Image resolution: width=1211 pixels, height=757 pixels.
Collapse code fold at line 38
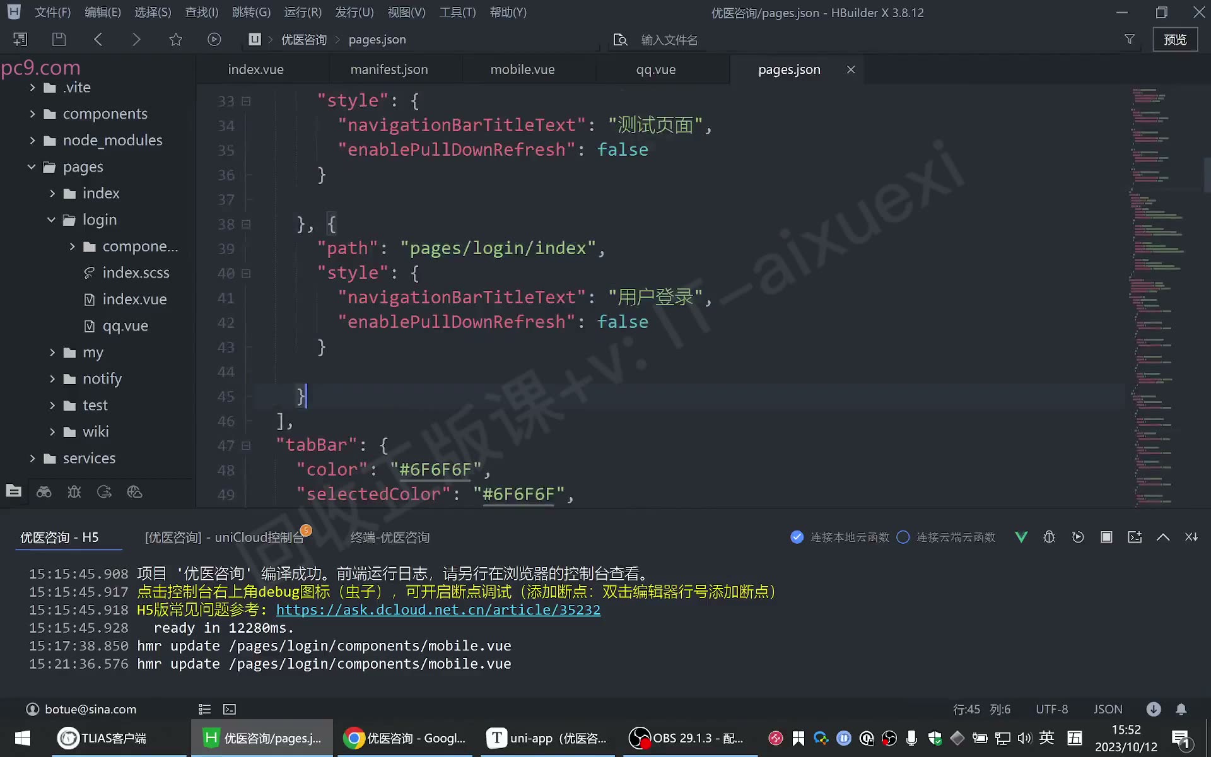(246, 224)
